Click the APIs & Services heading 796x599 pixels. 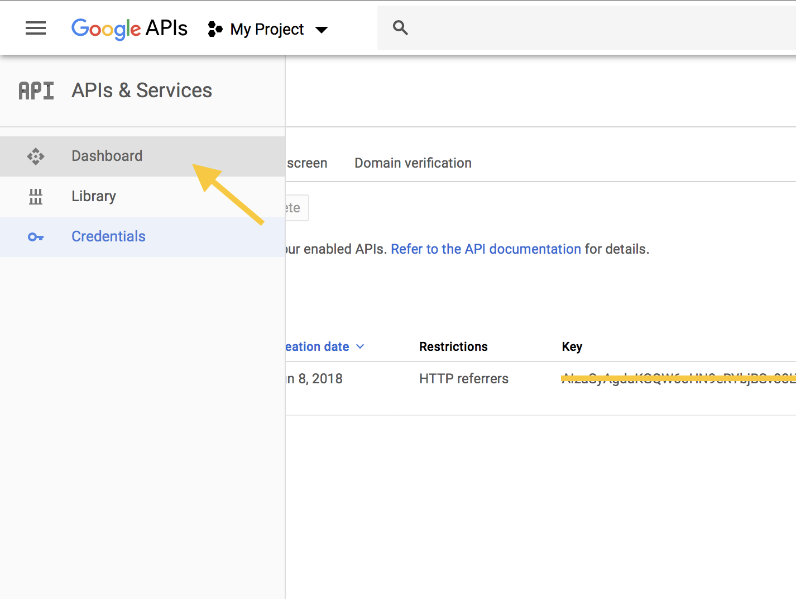(x=142, y=91)
